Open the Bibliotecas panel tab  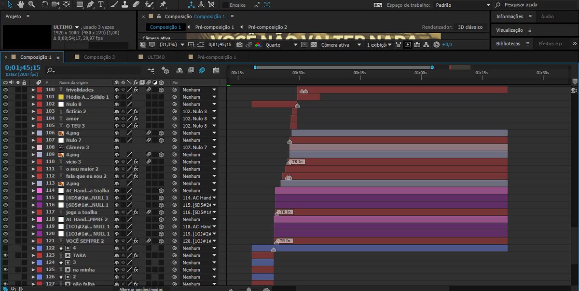(508, 43)
